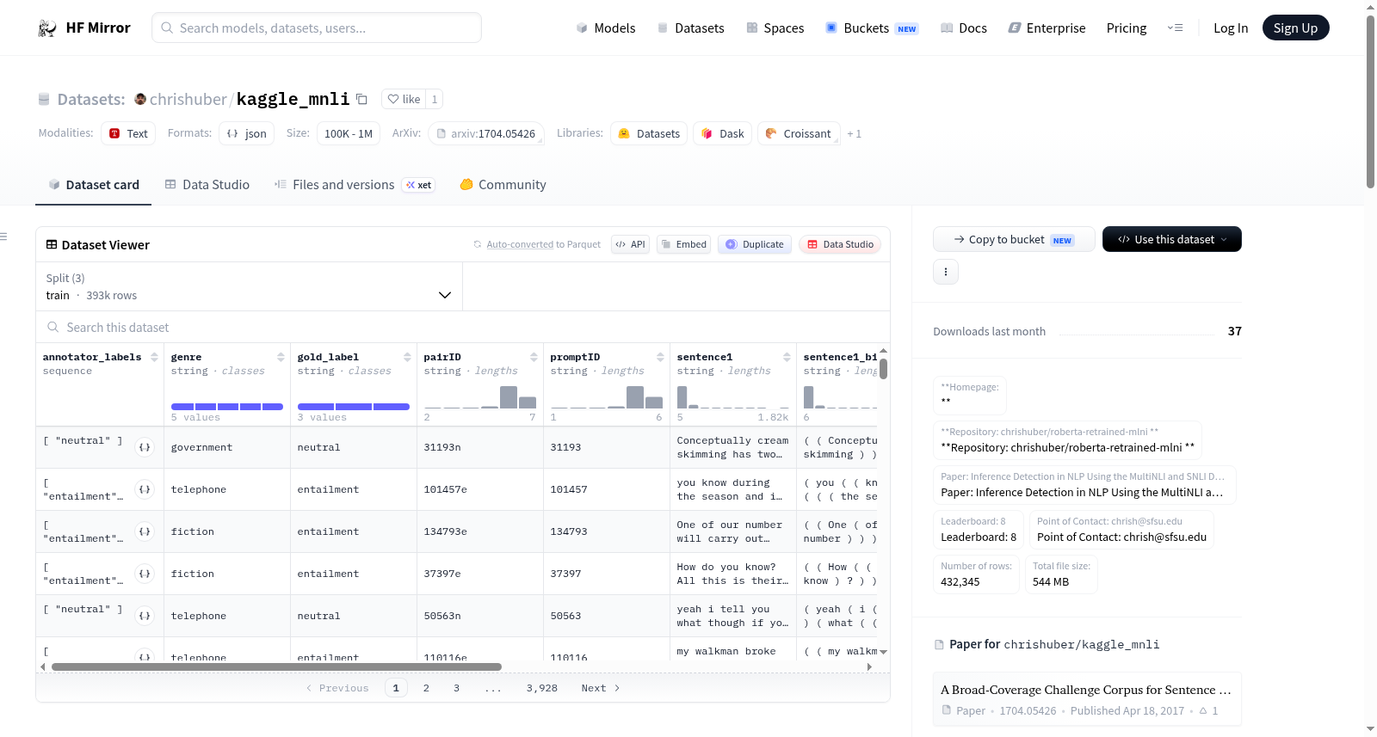Focus the Search this dataset field
The height and width of the screenshot is (737, 1377).
click(x=463, y=328)
